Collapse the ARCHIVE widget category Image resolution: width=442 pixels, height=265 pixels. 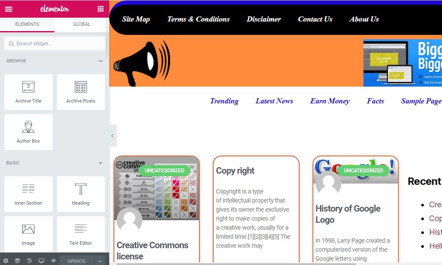coord(100,61)
